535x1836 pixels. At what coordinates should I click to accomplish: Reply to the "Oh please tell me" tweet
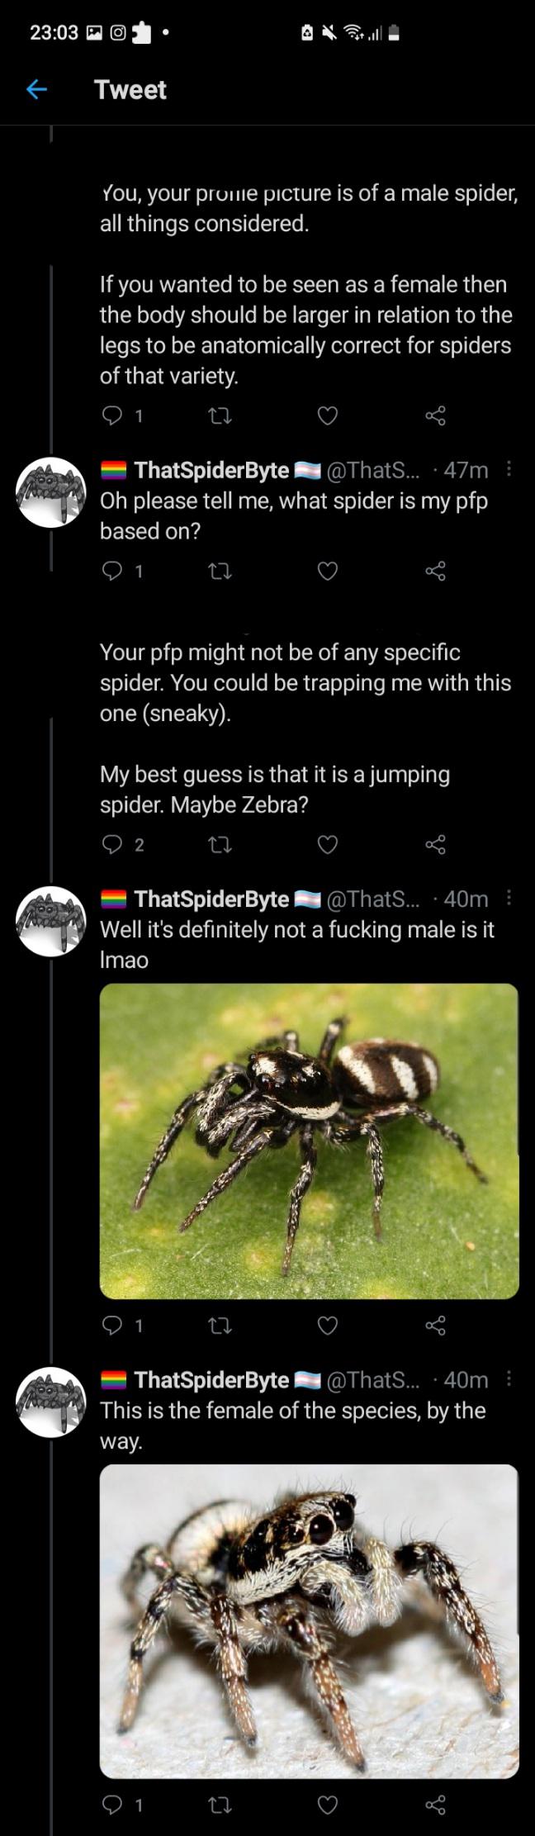point(114,569)
